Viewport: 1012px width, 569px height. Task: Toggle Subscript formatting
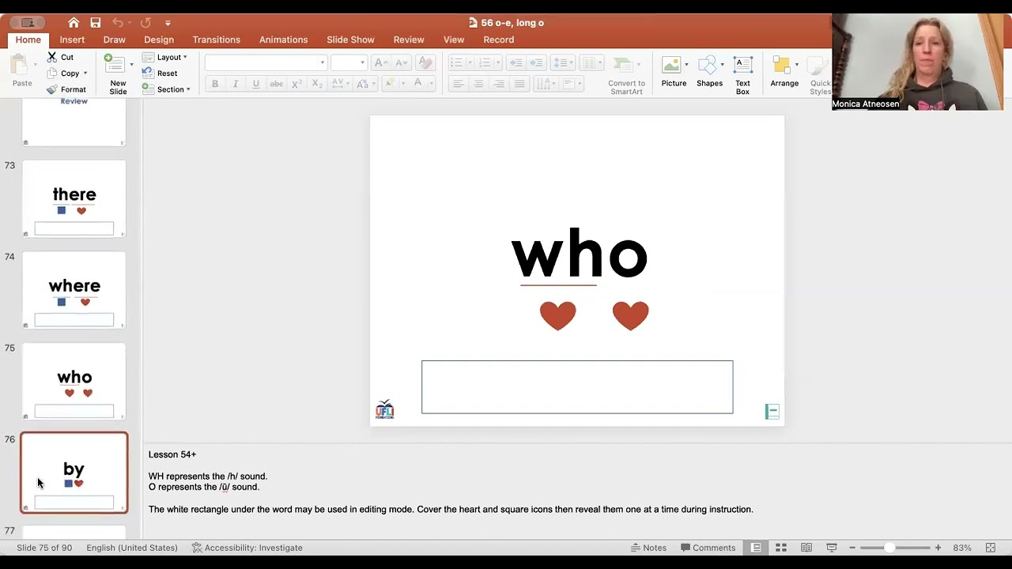tap(317, 84)
